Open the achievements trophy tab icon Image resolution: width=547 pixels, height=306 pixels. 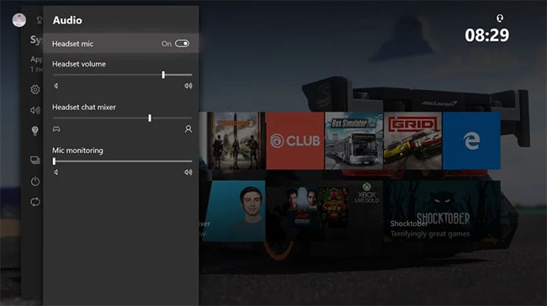click(40, 20)
